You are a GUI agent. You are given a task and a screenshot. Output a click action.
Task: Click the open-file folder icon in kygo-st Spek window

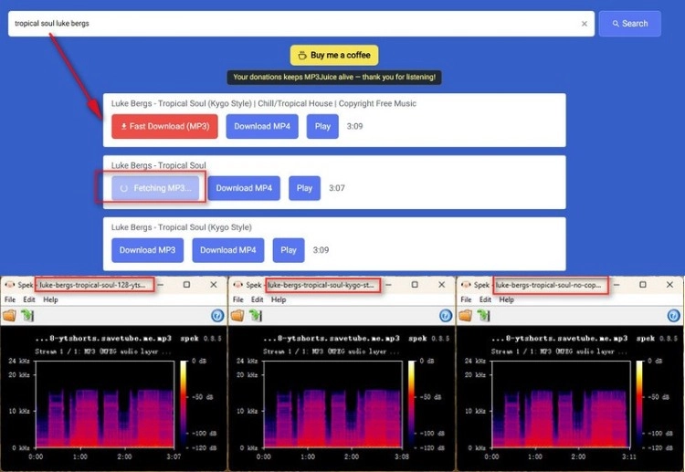237,315
